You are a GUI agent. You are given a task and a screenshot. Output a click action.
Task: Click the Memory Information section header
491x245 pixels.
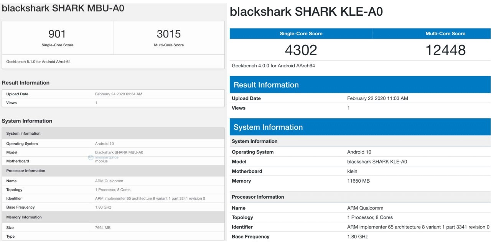(x=24, y=217)
